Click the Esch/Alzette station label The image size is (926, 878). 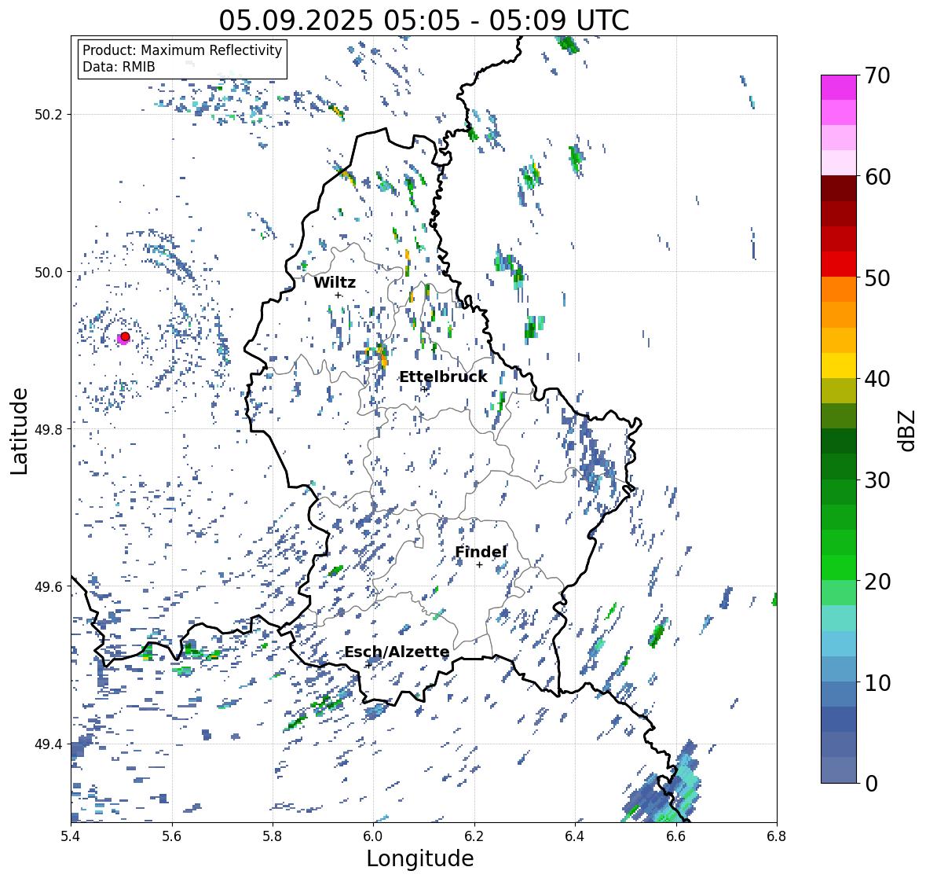(x=397, y=652)
